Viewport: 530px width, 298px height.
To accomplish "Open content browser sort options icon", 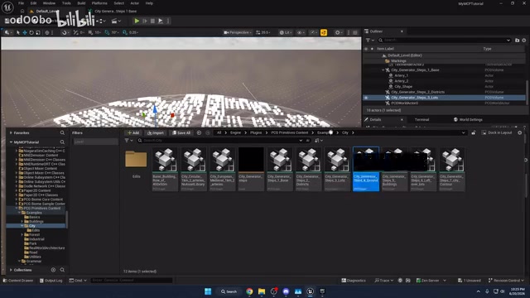I will tap(319, 141).
